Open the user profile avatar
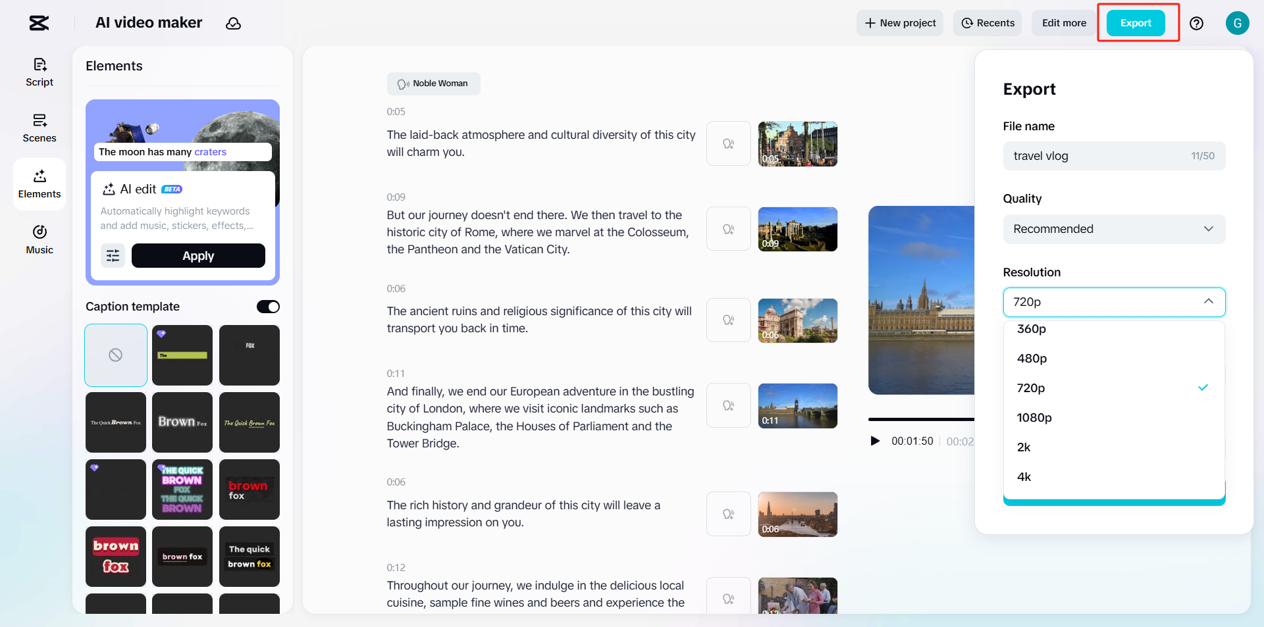1264x627 pixels. pyautogui.click(x=1237, y=23)
